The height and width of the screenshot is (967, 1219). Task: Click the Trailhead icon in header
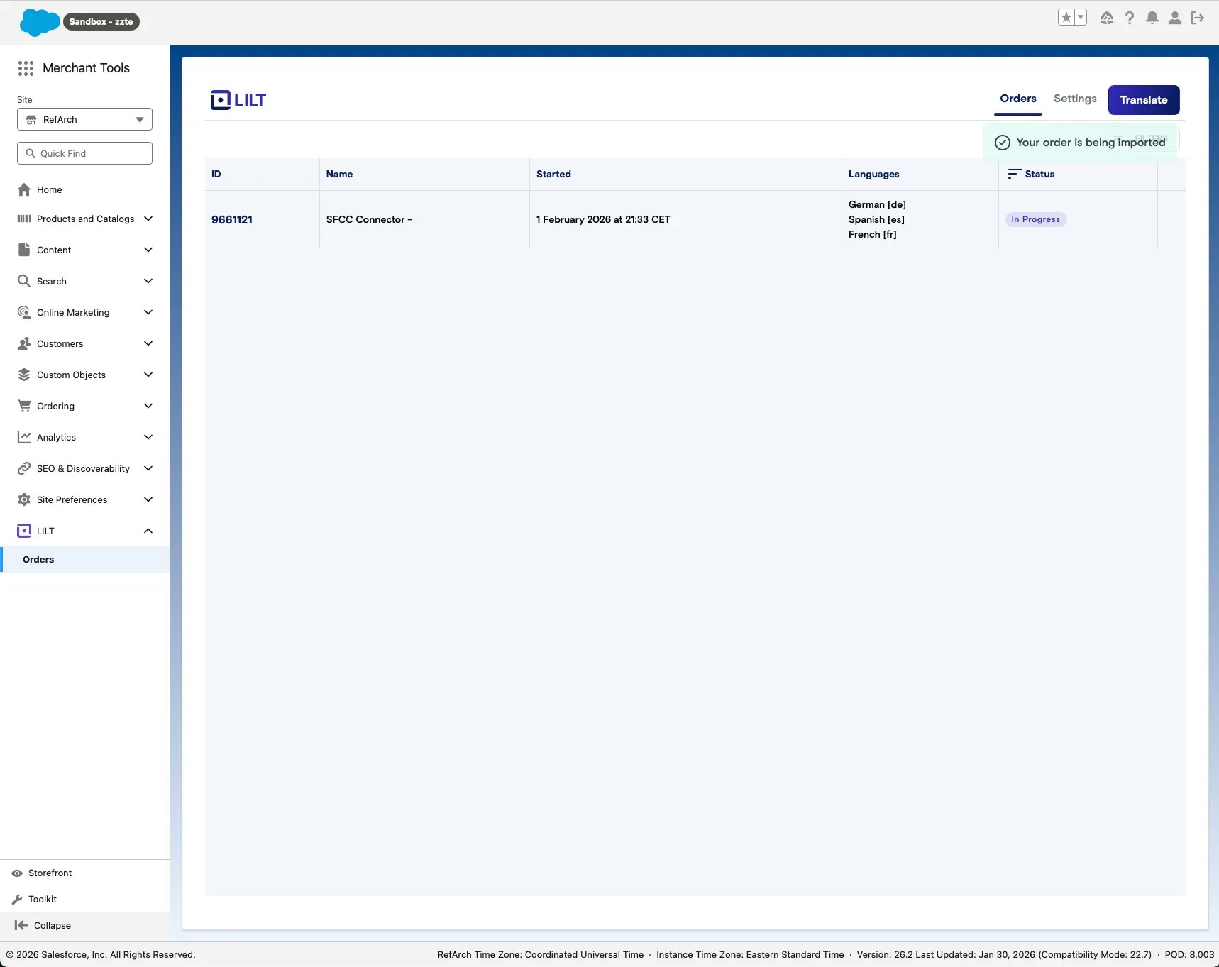point(1107,18)
